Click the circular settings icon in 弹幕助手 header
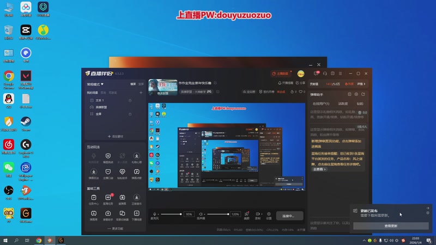 coord(356,94)
